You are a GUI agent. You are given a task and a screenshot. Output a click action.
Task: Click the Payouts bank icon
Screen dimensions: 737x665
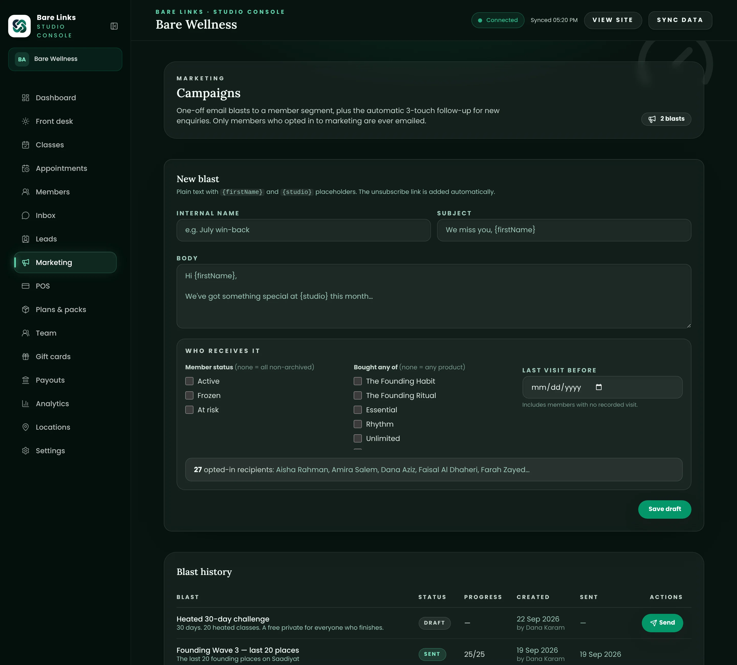click(x=26, y=380)
